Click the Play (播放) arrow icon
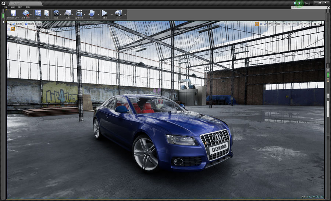 (105, 13)
